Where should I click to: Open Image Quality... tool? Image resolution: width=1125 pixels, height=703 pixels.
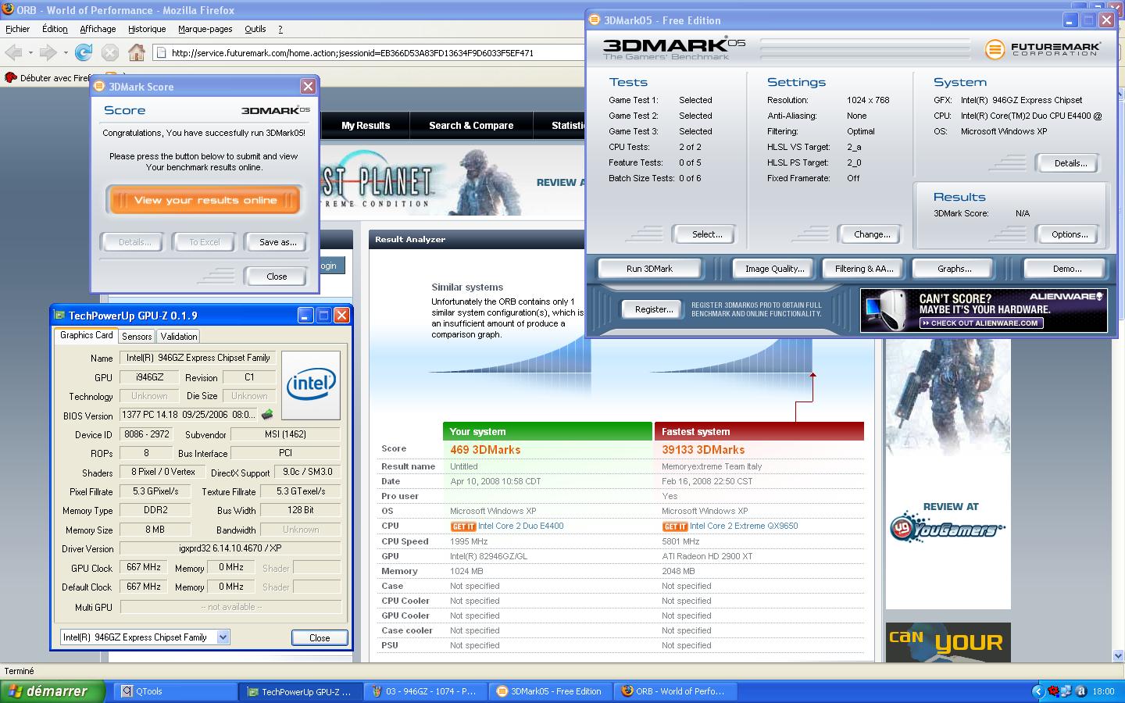(x=774, y=269)
